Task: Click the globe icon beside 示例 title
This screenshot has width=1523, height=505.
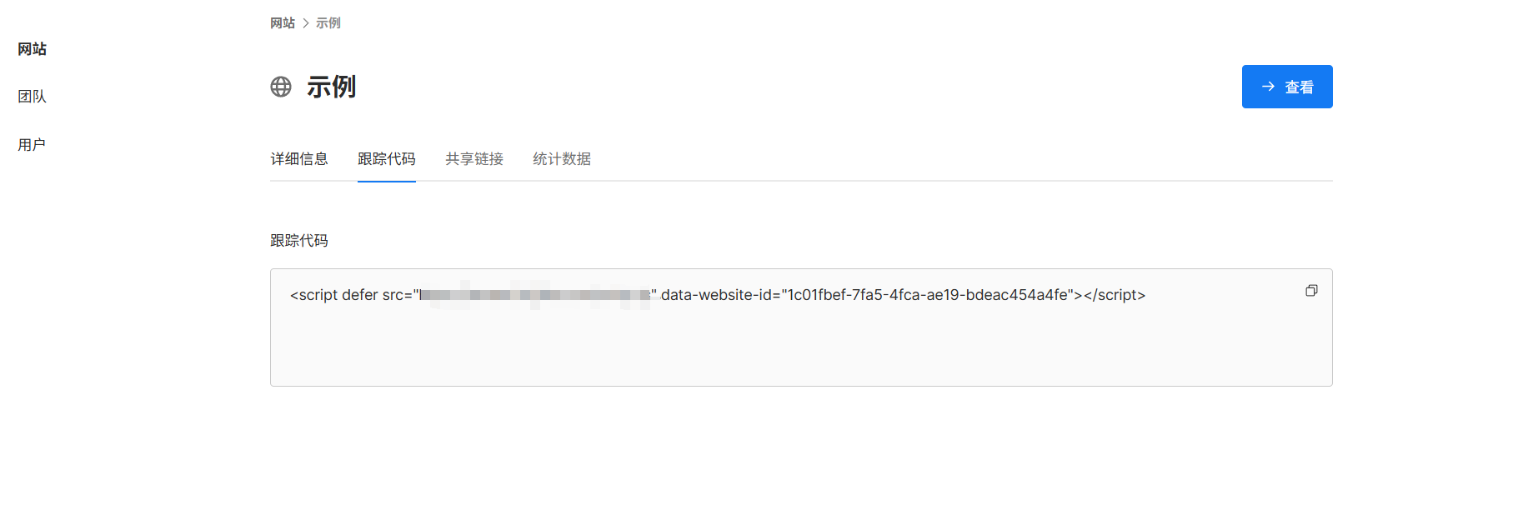Action: [281, 87]
